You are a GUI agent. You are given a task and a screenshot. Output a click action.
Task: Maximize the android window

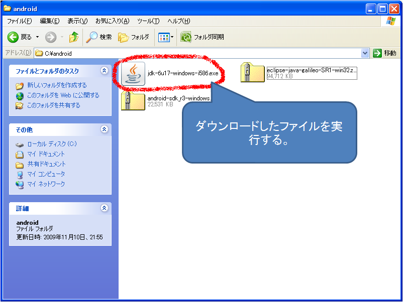pos(382,9)
